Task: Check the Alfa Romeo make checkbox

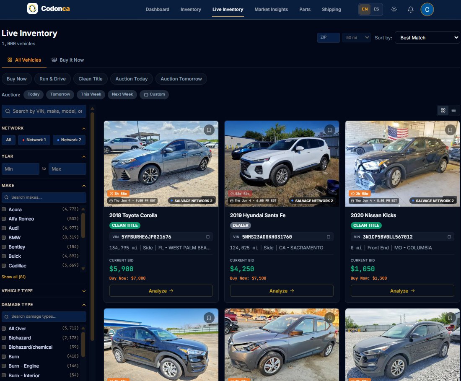Action: click(x=4, y=219)
